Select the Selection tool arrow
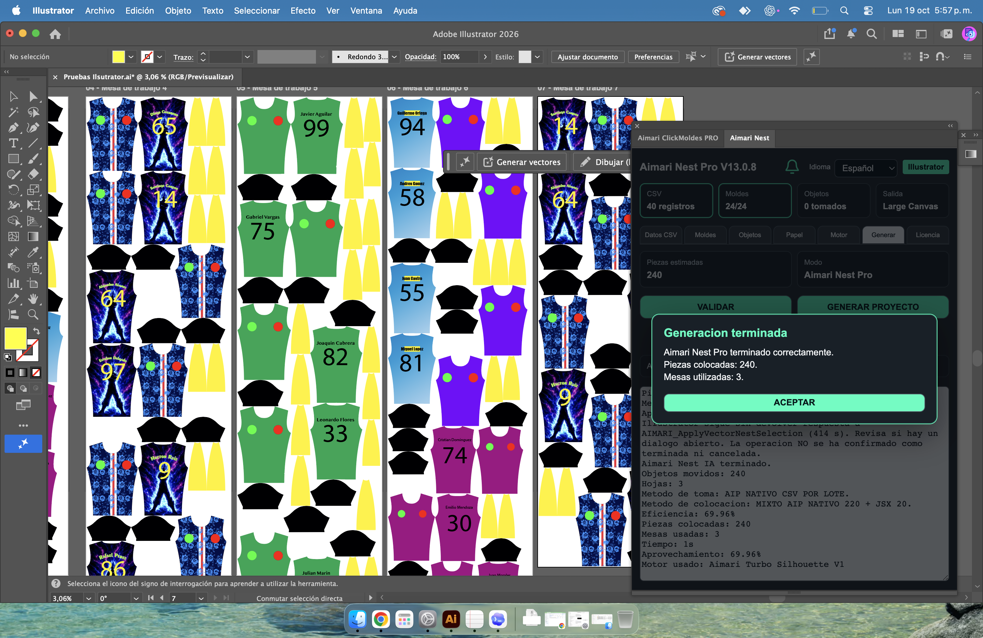 click(14, 96)
